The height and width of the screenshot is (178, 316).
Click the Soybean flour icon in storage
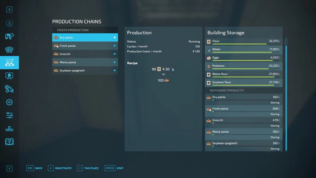[209, 83]
